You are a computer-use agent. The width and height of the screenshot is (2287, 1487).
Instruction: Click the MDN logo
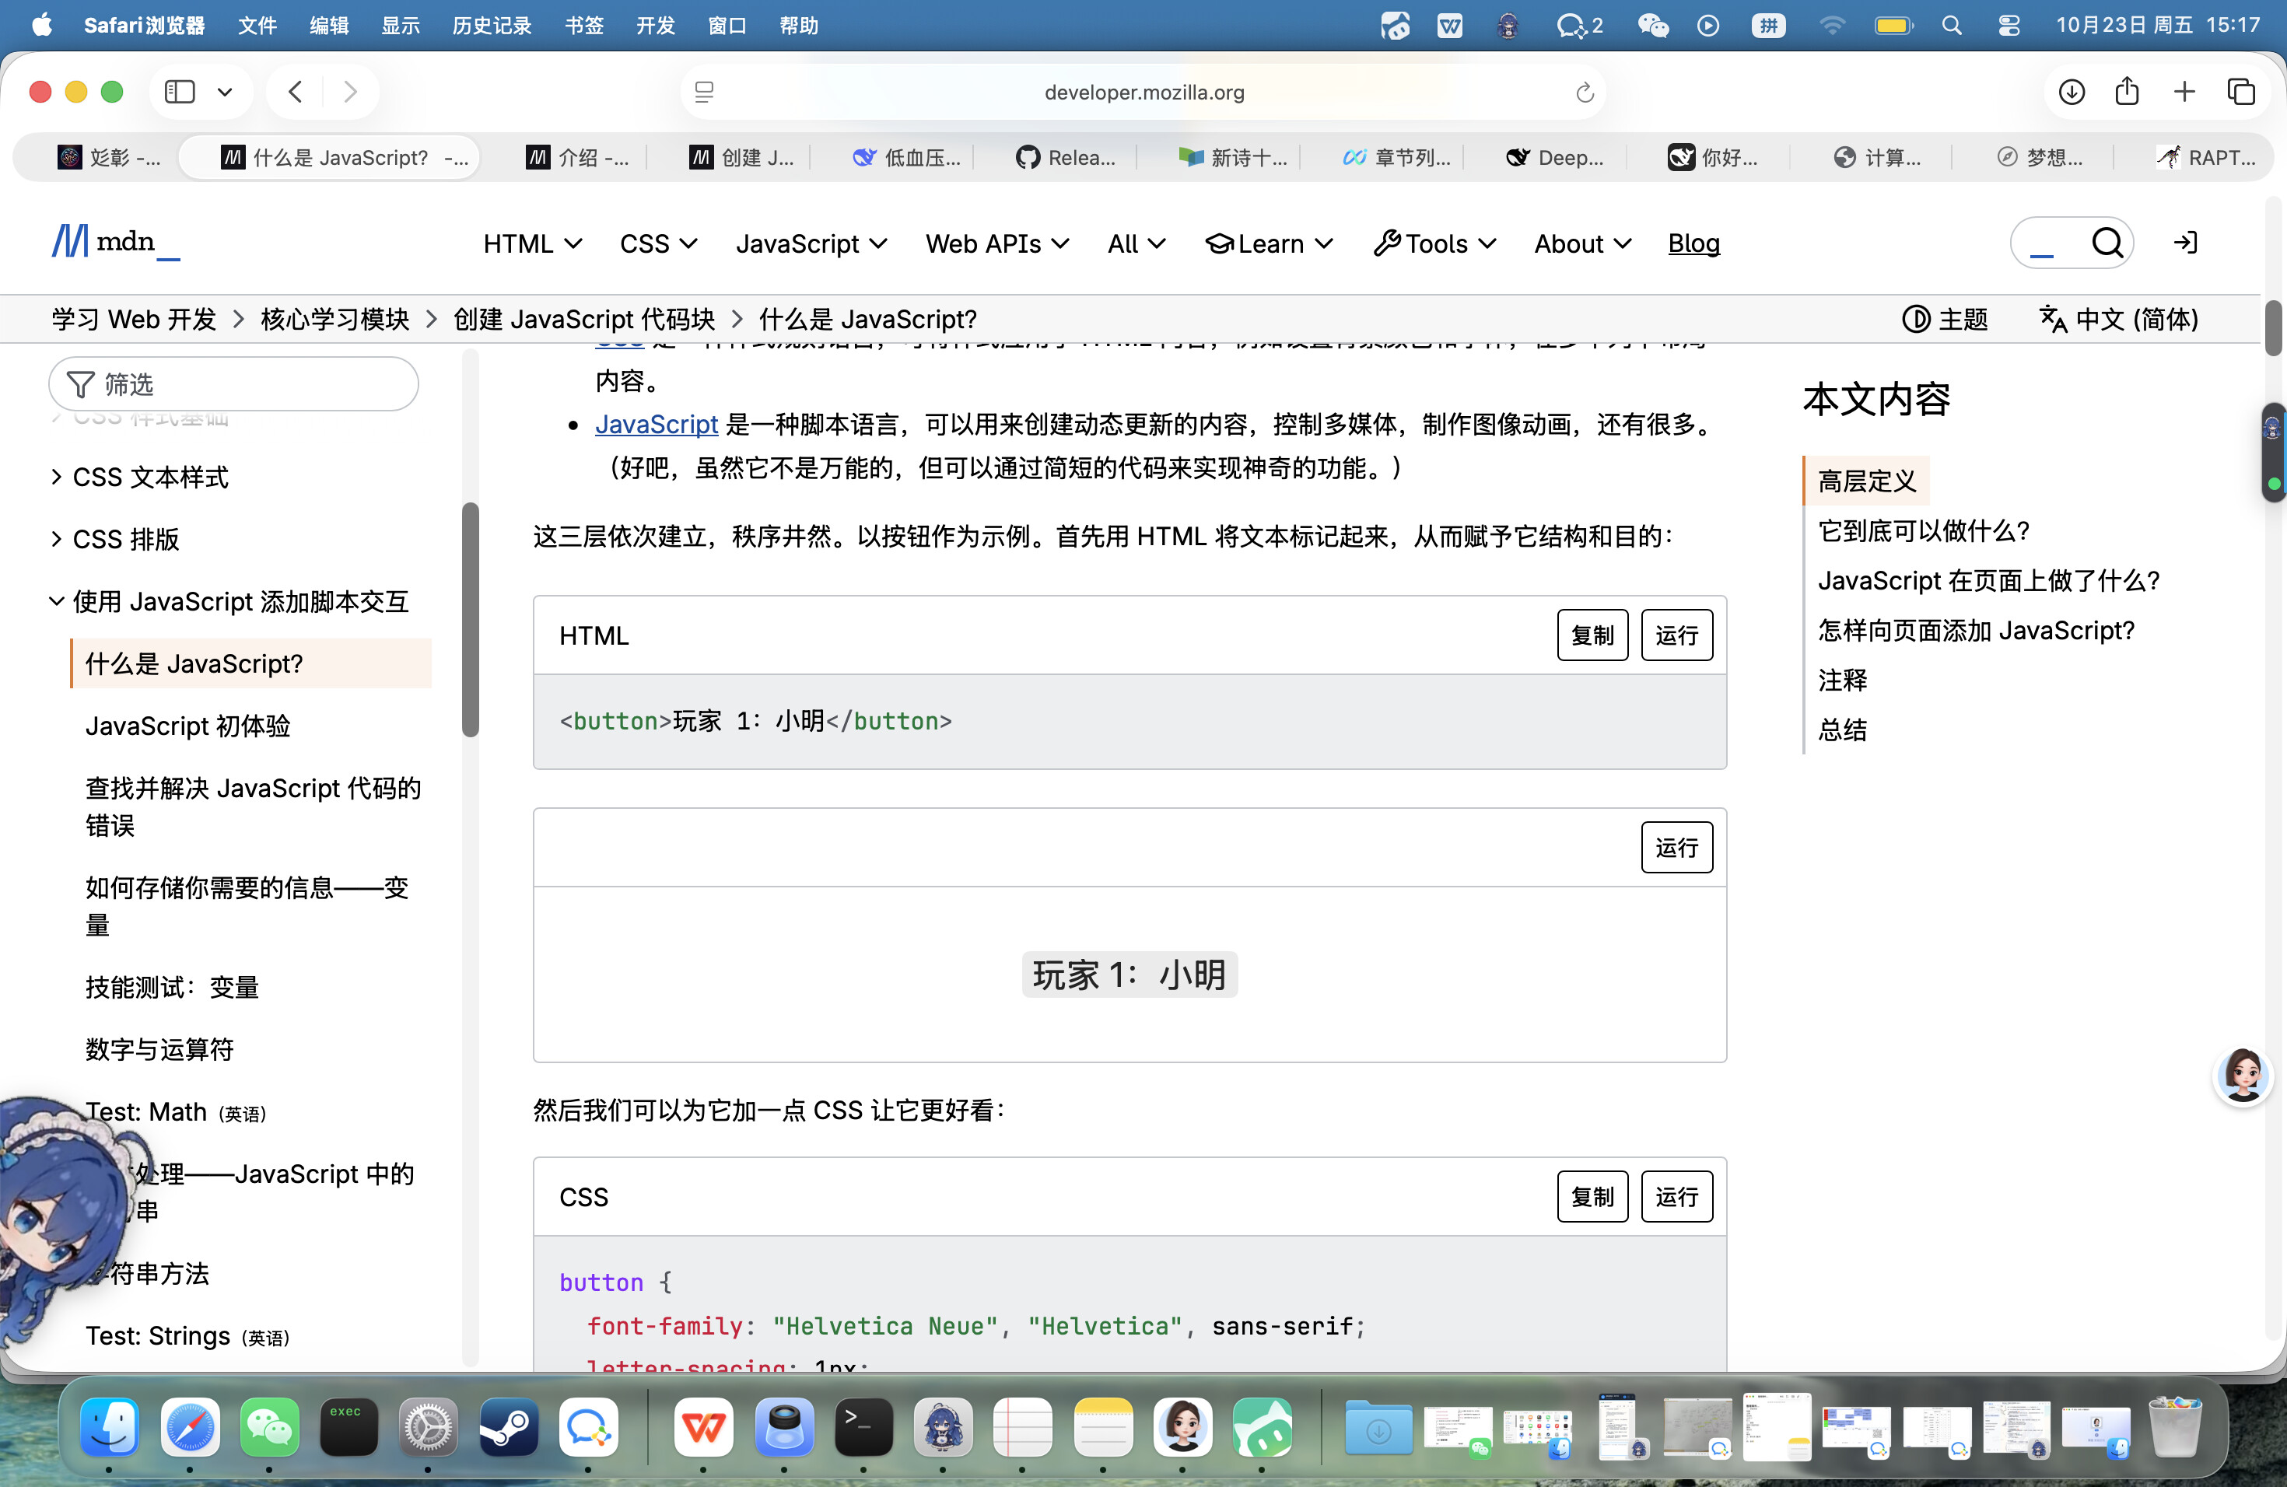[114, 242]
